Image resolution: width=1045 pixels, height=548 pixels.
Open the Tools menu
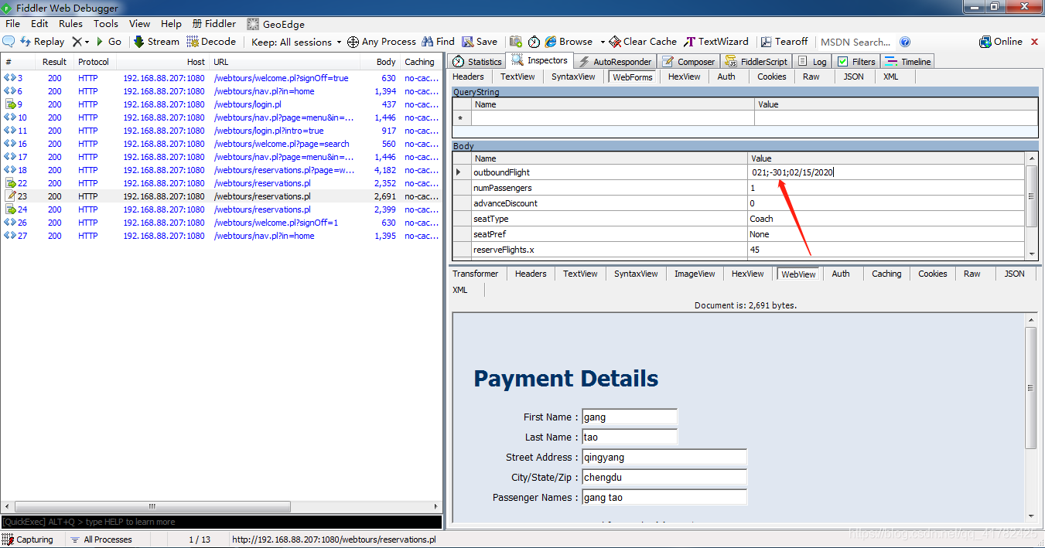[x=106, y=24]
